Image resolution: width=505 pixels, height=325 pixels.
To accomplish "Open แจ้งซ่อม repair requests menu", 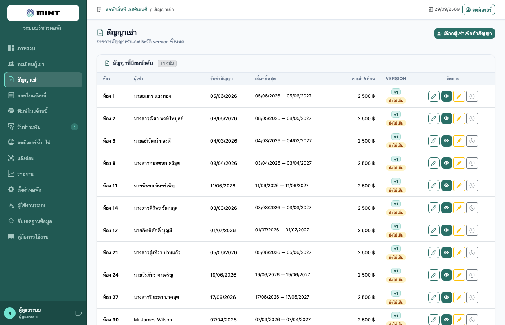I will (43, 159).
